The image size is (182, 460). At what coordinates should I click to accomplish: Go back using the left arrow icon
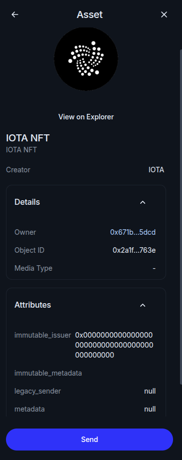click(14, 14)
